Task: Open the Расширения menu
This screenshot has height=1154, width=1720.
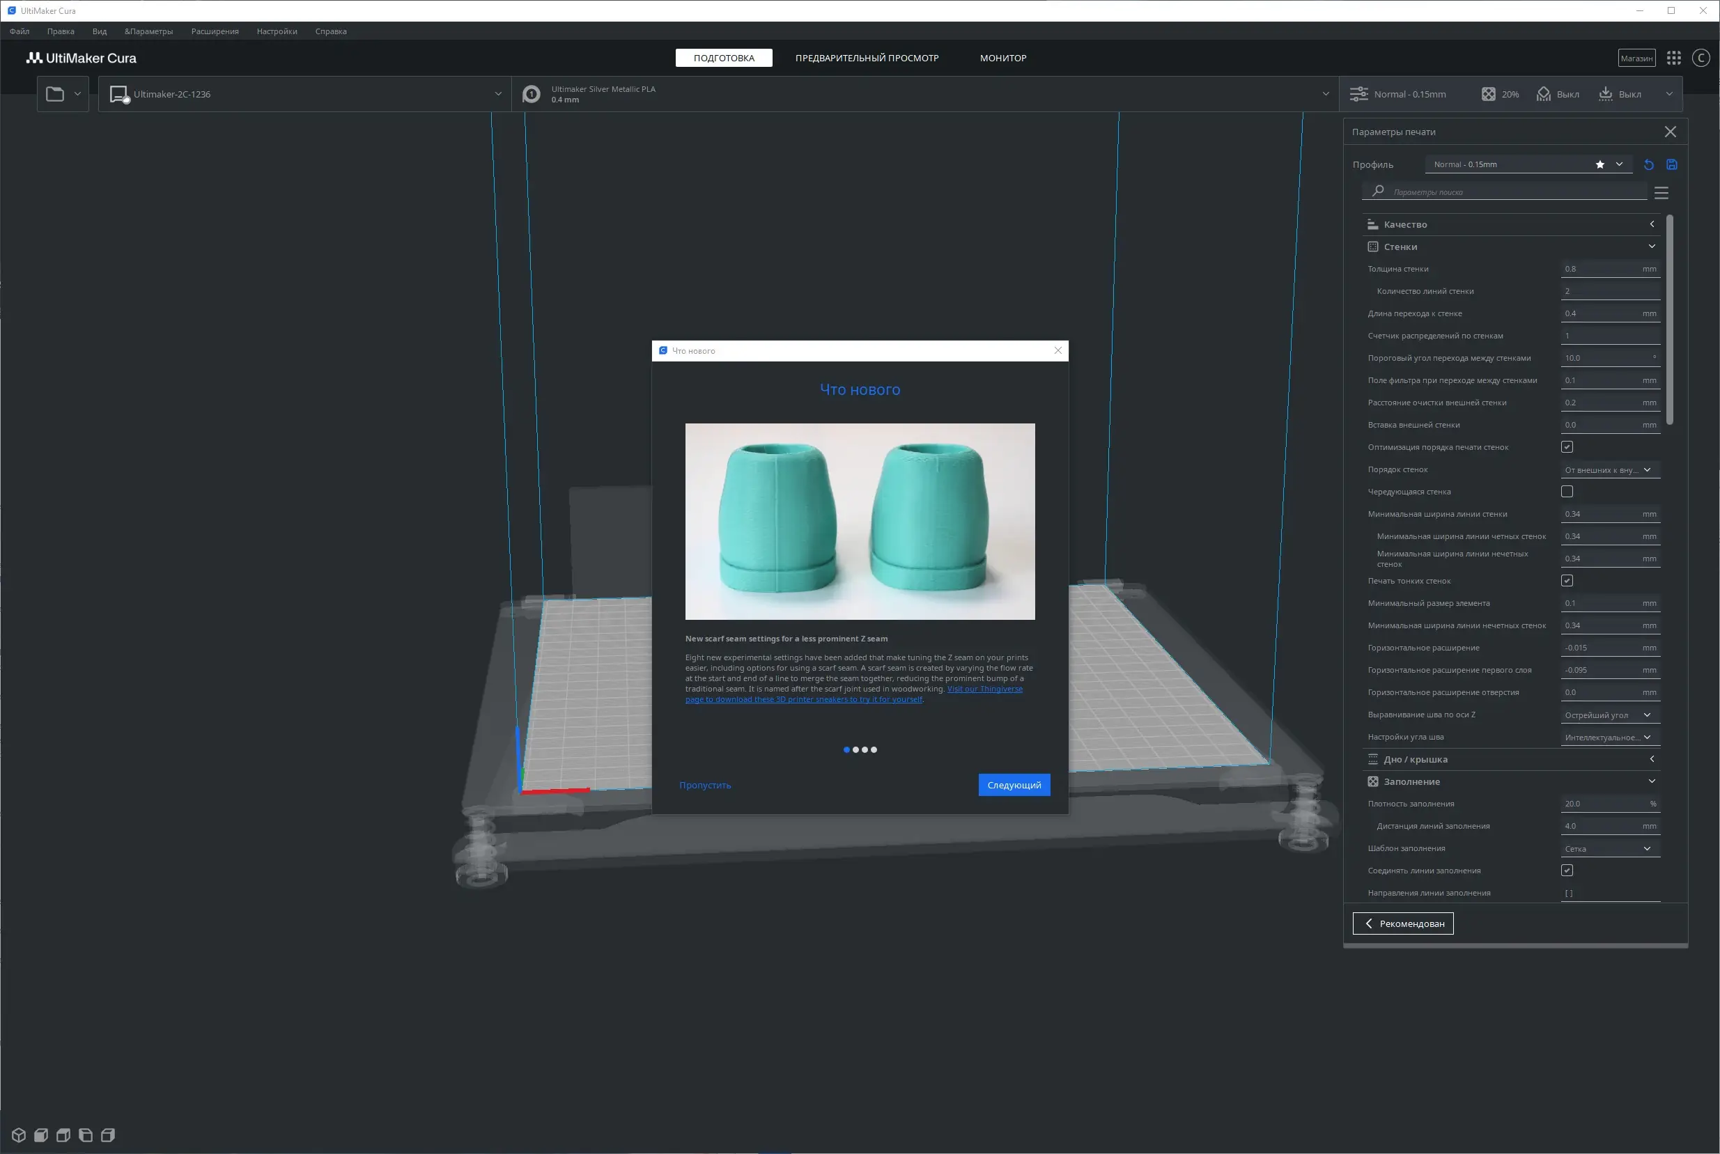Action: (214, 31)
